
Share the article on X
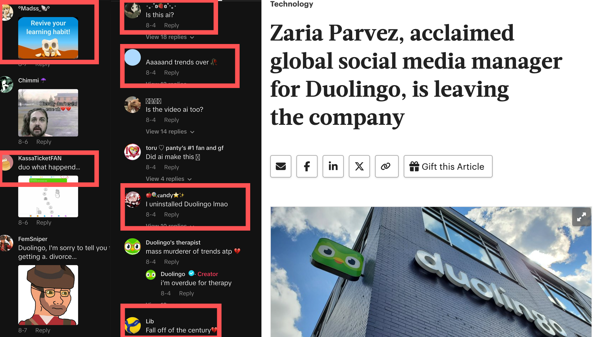point(359,166)
